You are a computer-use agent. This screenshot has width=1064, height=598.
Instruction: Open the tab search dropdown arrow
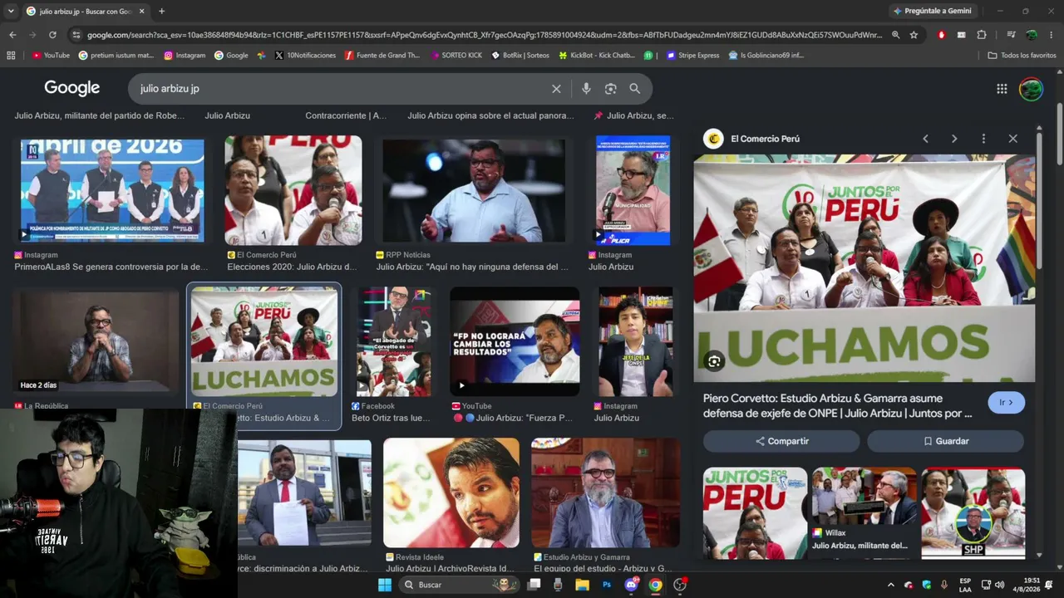[x=10, y=11]
